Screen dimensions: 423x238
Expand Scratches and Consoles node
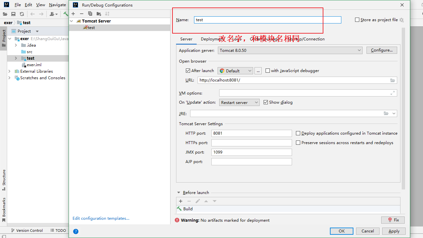pos(9,78)
